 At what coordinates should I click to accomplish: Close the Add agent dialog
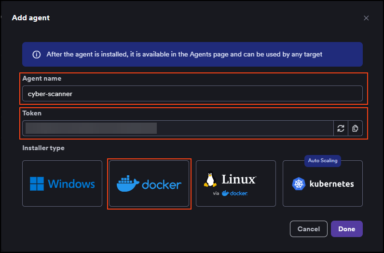pyautogui.click(x=366, y=18)
